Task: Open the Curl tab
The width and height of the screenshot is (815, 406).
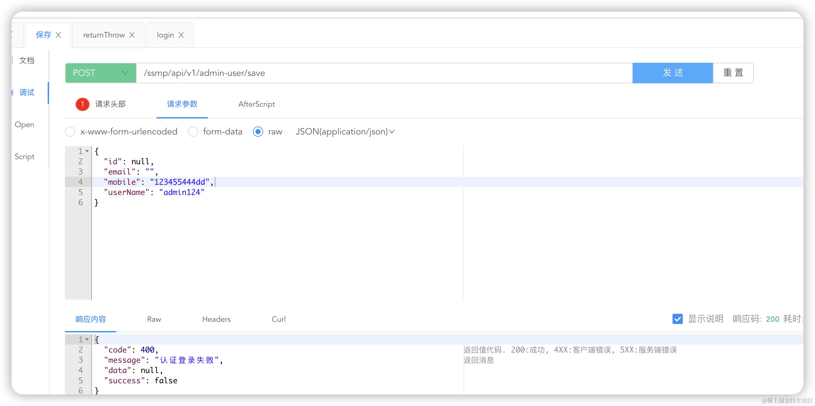Action: pos(278,319)
